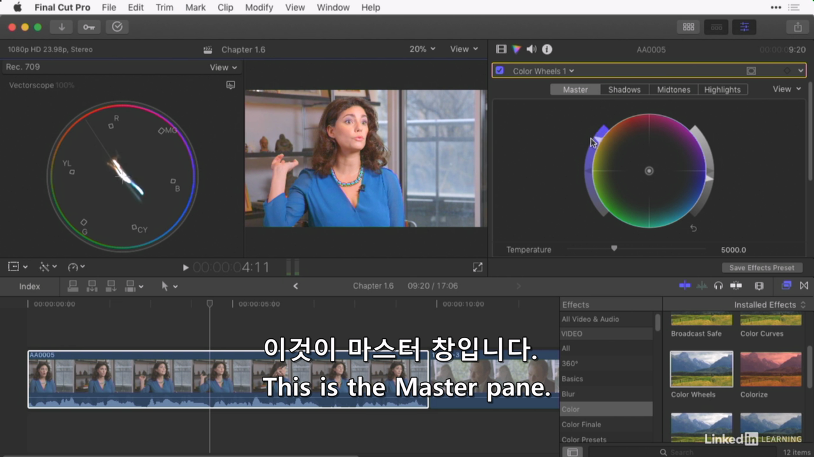Expand the chevron at end of Color Wheels row

tap(801, 71)
